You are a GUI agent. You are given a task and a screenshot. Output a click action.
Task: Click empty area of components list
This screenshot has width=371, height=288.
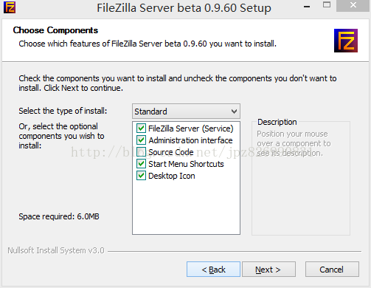click(x=186, y=207)
